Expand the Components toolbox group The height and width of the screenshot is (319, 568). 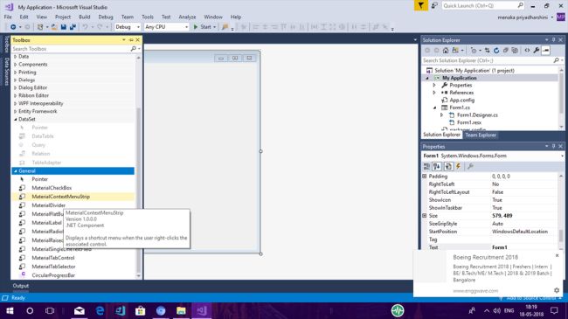(x=15, y=65)
